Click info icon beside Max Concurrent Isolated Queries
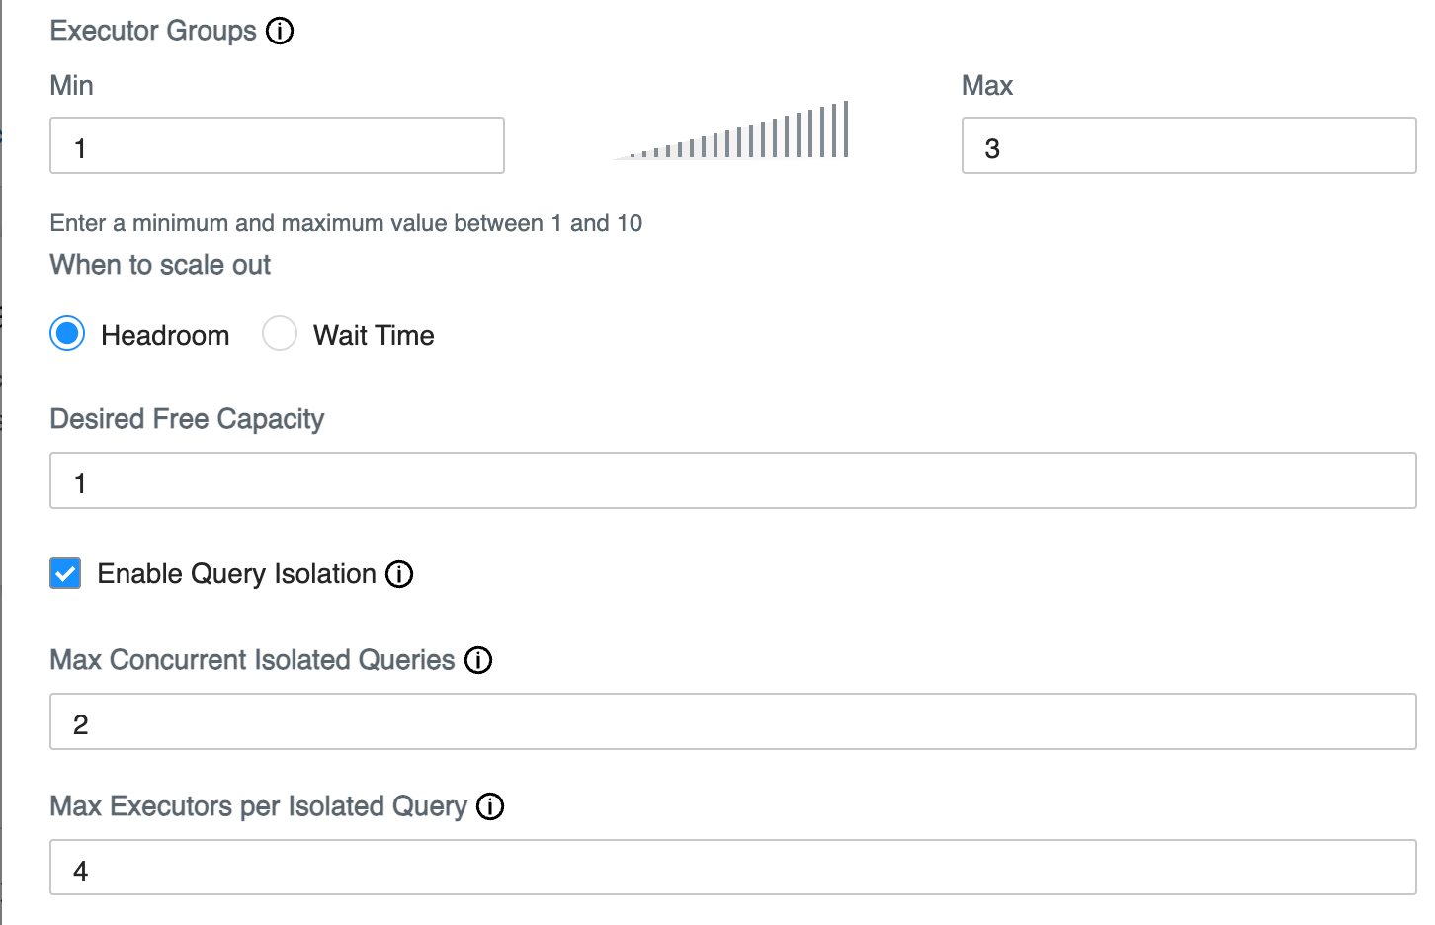1435x925 pixels. tap(478, 660)
